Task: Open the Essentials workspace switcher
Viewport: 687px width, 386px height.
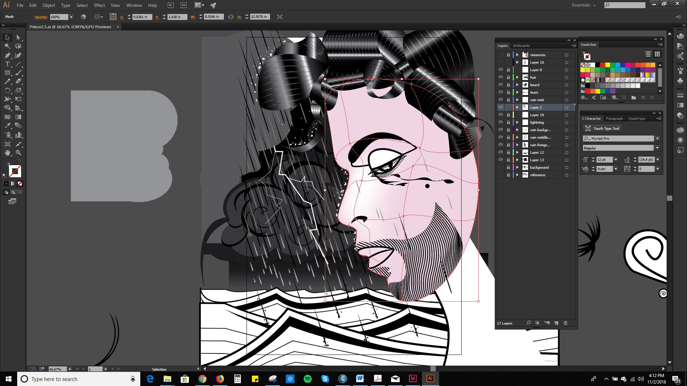Action: click(584, 5)
